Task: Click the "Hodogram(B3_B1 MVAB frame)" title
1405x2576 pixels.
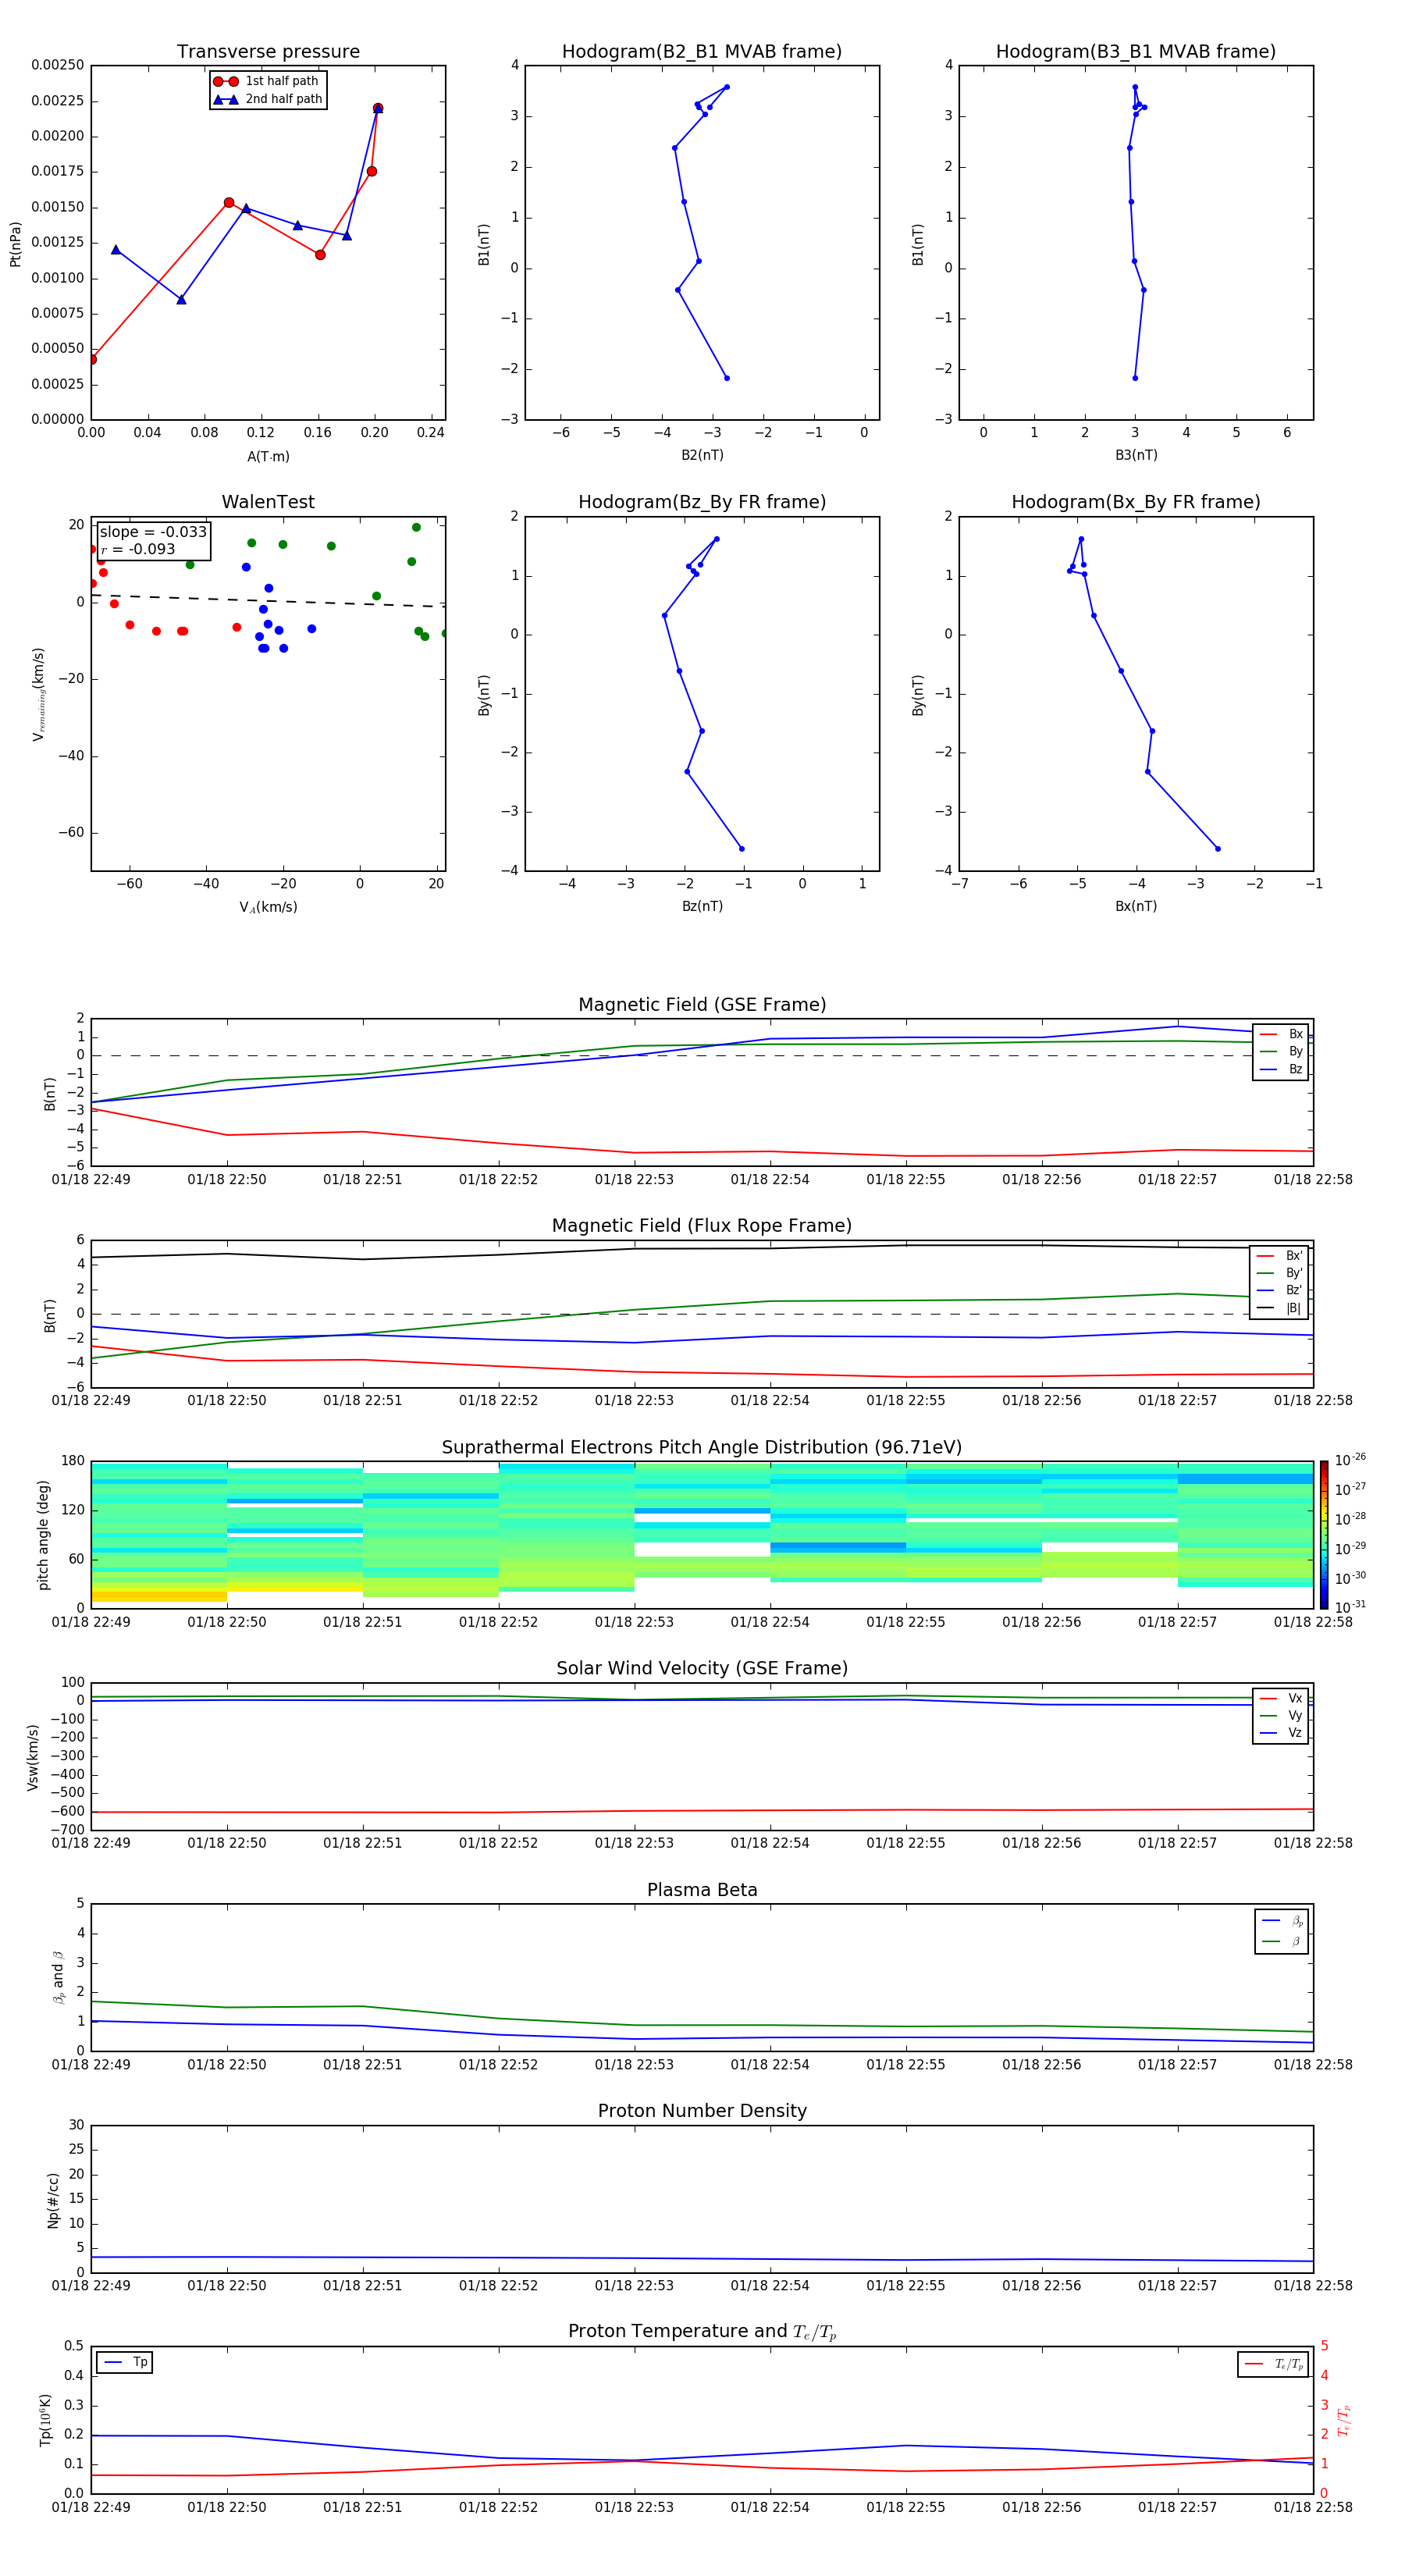Action: click(1136, 52)
